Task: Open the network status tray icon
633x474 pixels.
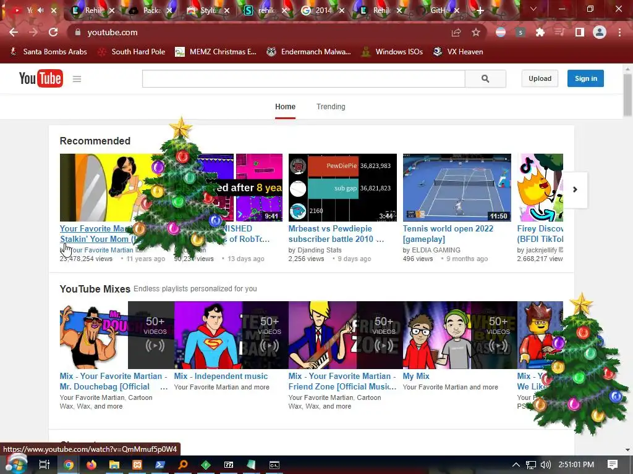Action: (531, 465)
